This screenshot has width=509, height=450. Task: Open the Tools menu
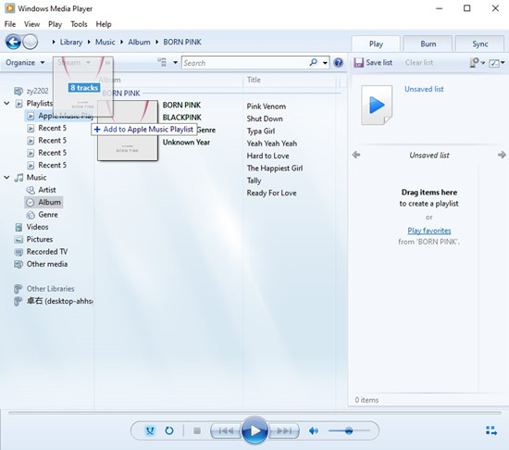(79, 24)
